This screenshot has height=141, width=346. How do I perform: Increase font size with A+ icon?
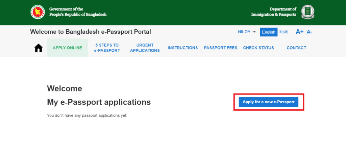(299, 32)
